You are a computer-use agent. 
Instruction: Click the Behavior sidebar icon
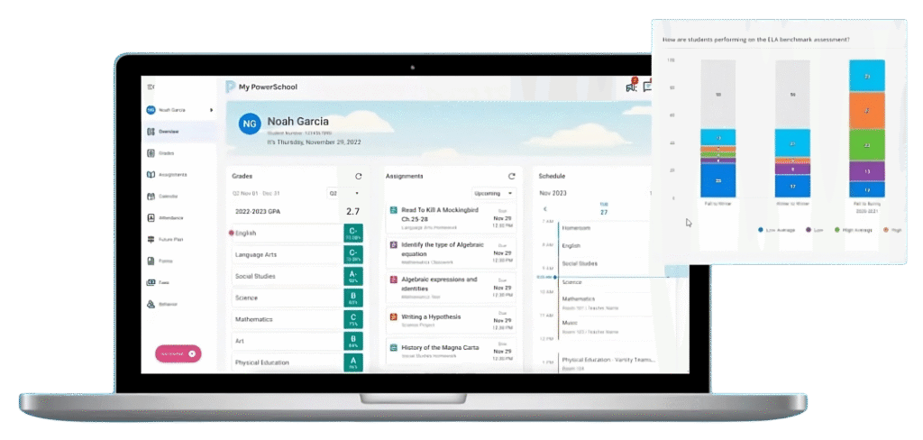click(151, 304)
